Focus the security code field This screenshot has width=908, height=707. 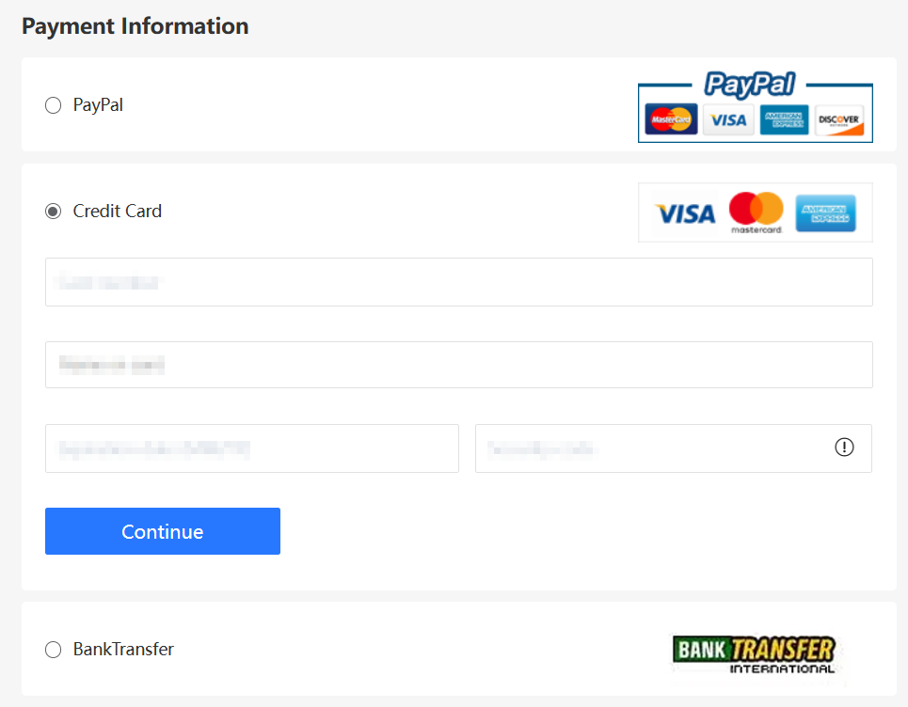(674, 448)
